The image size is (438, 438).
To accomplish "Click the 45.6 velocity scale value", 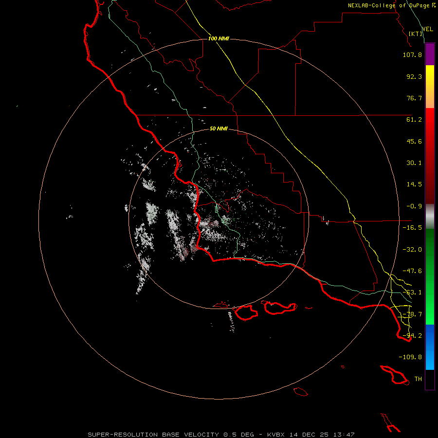I will (414, 141).
